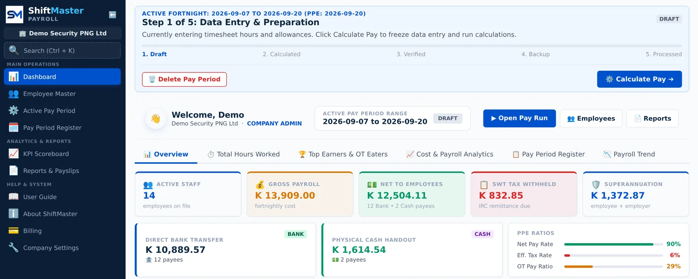Open the Cost & Payroll Analytics tab
The image size is (698, 279).
[449, 154]
